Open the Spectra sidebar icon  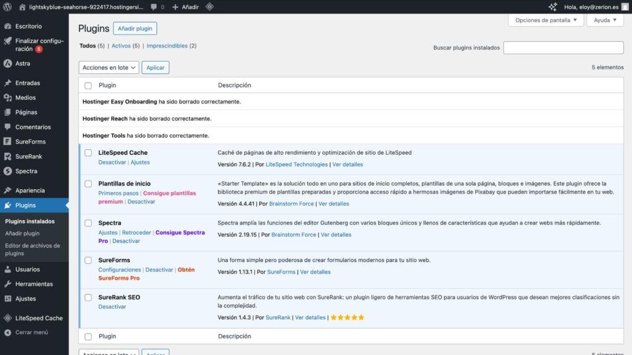point(7,171)
